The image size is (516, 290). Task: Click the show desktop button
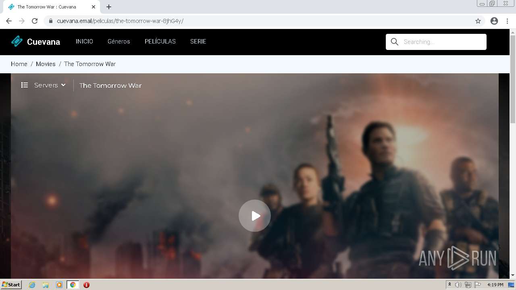512,285
